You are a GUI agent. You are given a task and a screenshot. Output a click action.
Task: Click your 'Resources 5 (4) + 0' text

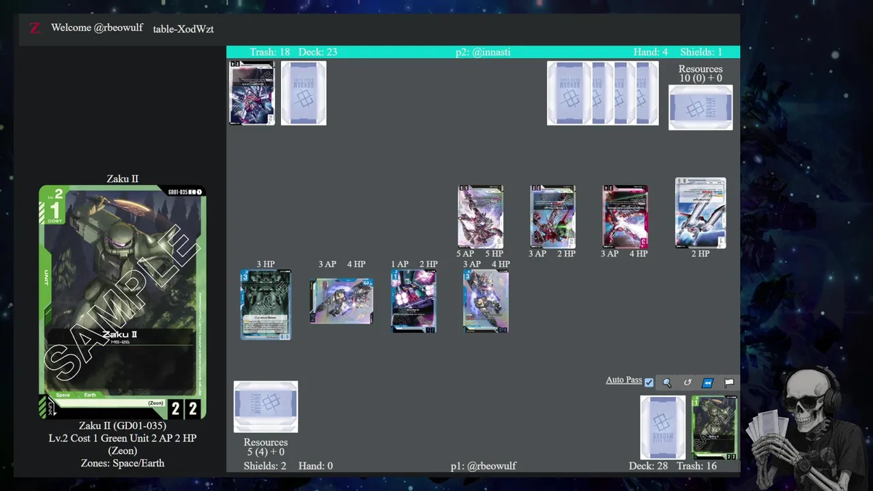point(265,447)
